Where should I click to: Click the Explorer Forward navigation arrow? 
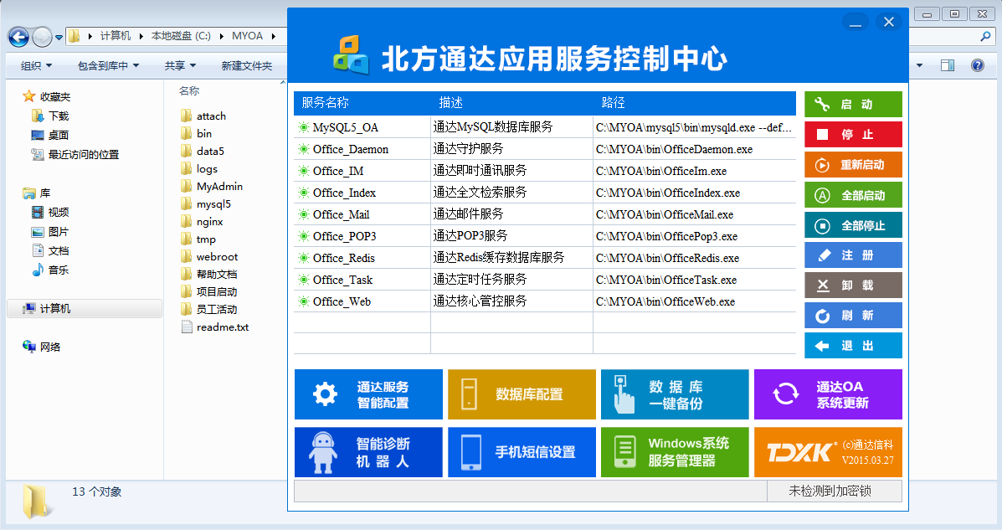[x=42, y=37]
